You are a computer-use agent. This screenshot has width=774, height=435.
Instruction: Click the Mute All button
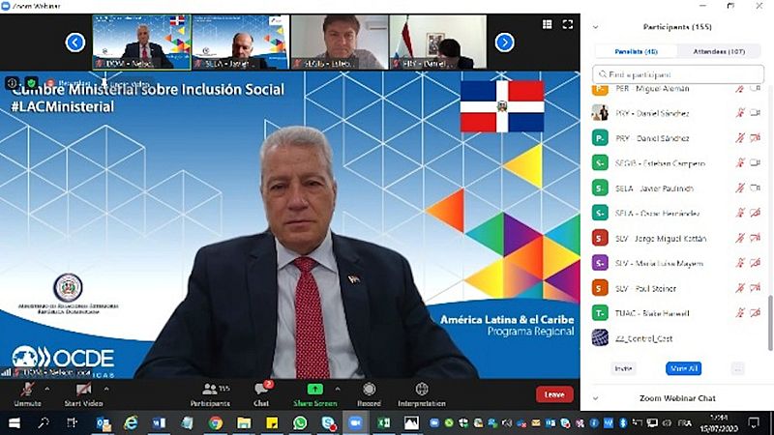pyautogui.click(x=684, y=368)
